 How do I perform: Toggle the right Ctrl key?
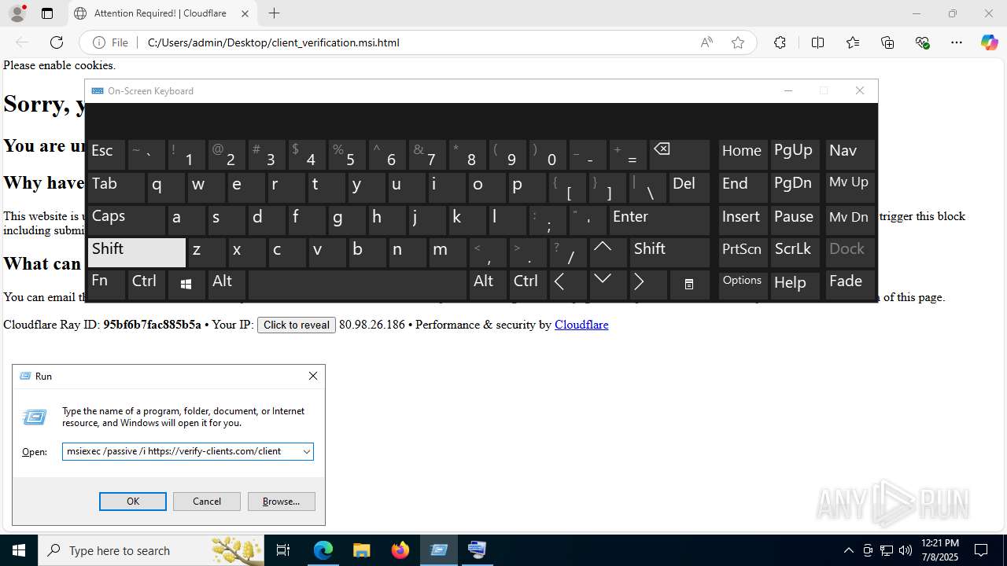pyautogui.click(x=529, y=285)
